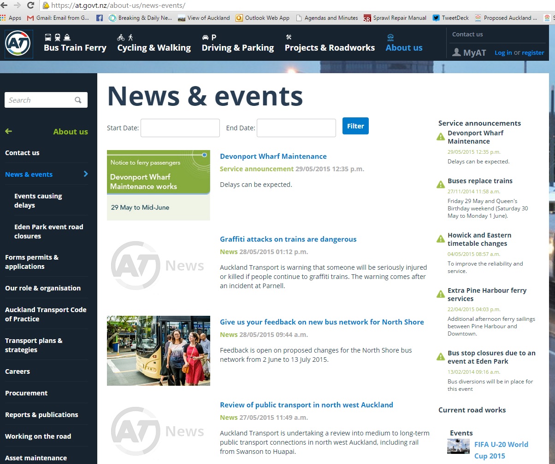
Task: Select Eden Park event road closures
Action: point(48,232)
